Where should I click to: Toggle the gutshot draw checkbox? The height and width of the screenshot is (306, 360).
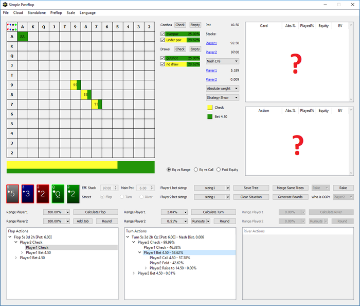point(163,58)
